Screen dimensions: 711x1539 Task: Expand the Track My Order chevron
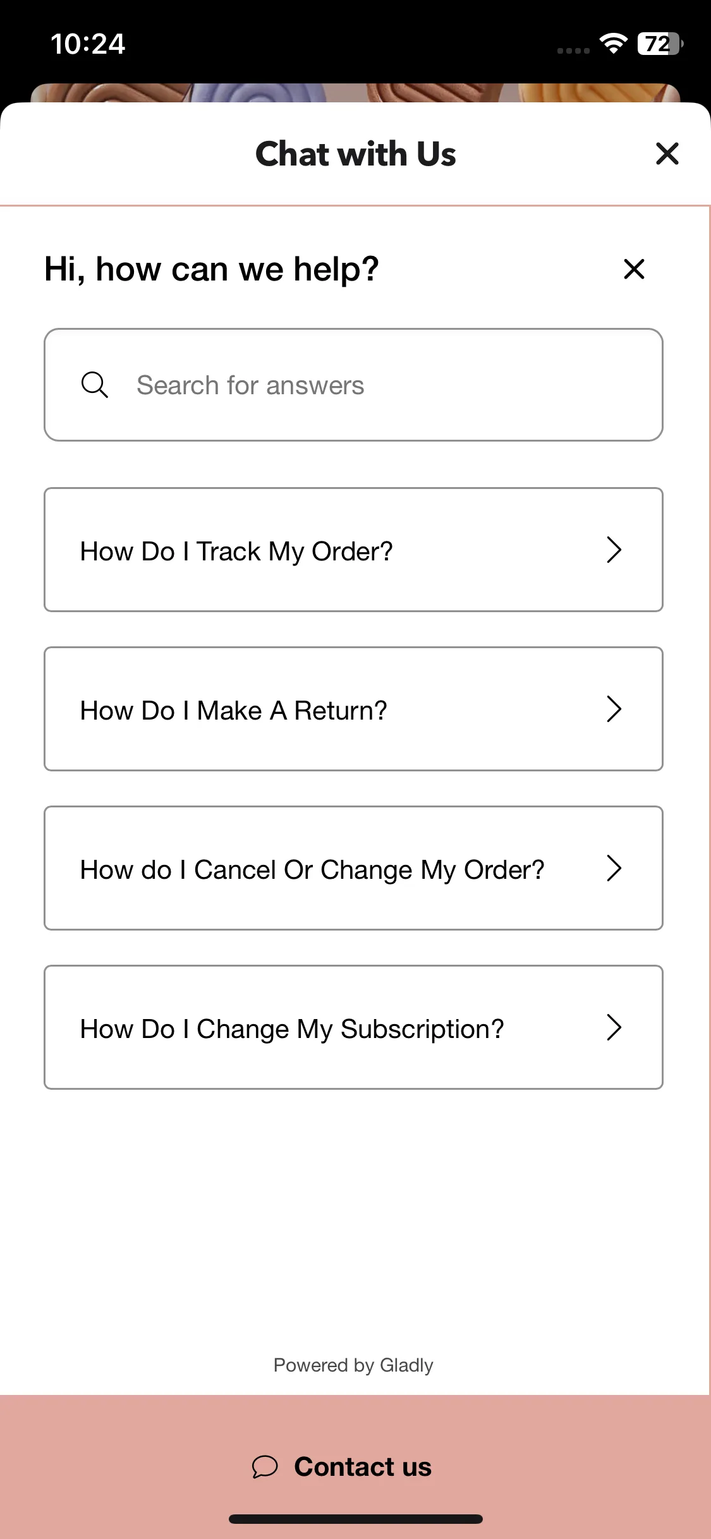[x=614, y=550]
